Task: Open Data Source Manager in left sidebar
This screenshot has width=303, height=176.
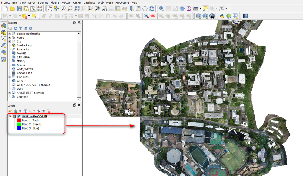Action: point(3,25)
